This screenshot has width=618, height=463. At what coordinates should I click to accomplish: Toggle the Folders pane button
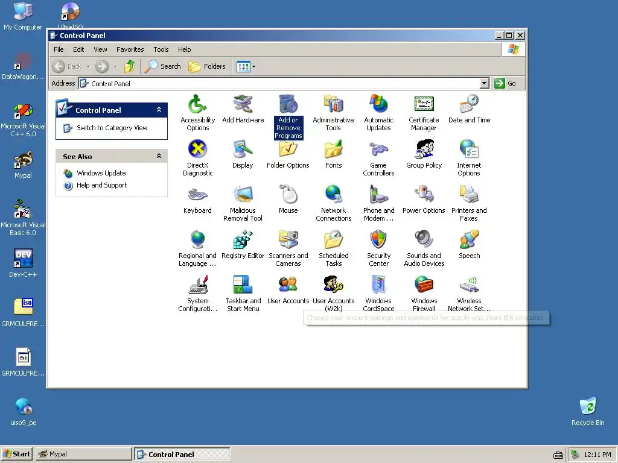coord(207,66)
